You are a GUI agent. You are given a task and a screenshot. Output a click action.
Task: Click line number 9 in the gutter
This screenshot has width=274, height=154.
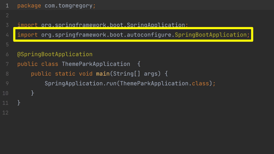(7, 83)
